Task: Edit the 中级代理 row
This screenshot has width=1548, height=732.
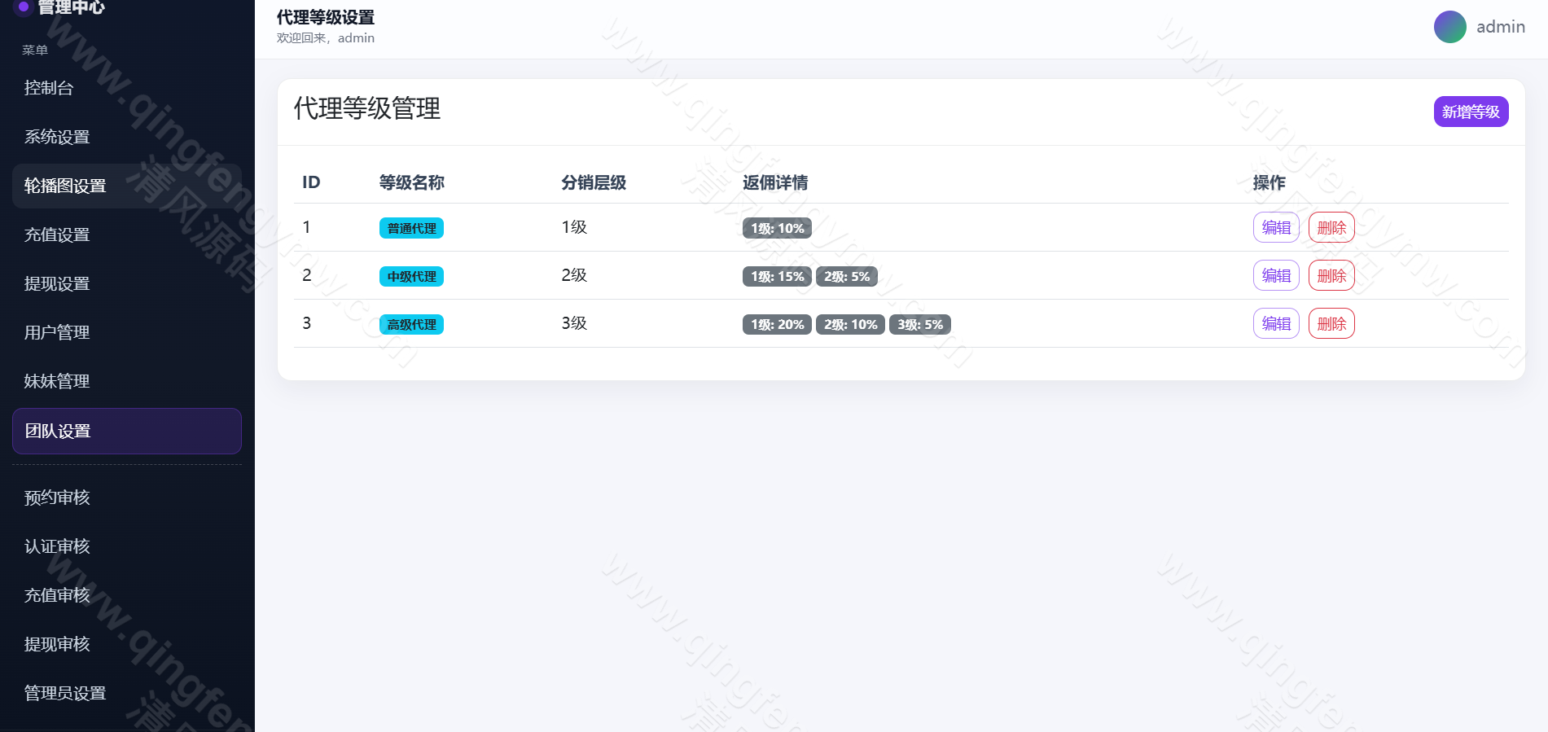Action: click(1276, 275)
